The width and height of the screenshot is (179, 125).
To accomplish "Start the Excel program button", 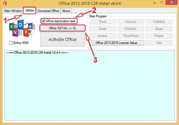I will pos(103,29).
